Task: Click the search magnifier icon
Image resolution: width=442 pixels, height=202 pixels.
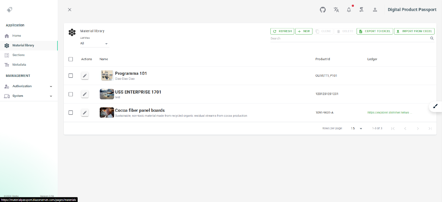Action: pyautogui.click(x=432, y=38)
